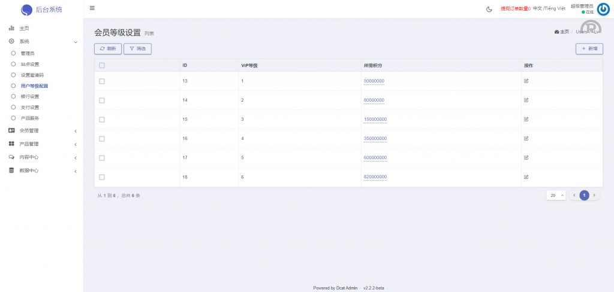This screenshot has width=614, height=292.
Task: Open the 20 per-page dropdown
Action: coord(555,195)
